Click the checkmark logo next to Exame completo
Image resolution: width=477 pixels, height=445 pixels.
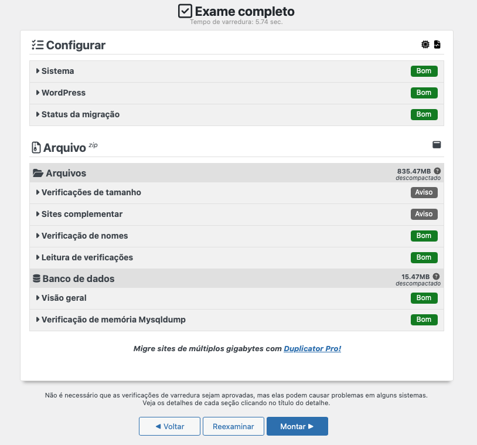185,11
